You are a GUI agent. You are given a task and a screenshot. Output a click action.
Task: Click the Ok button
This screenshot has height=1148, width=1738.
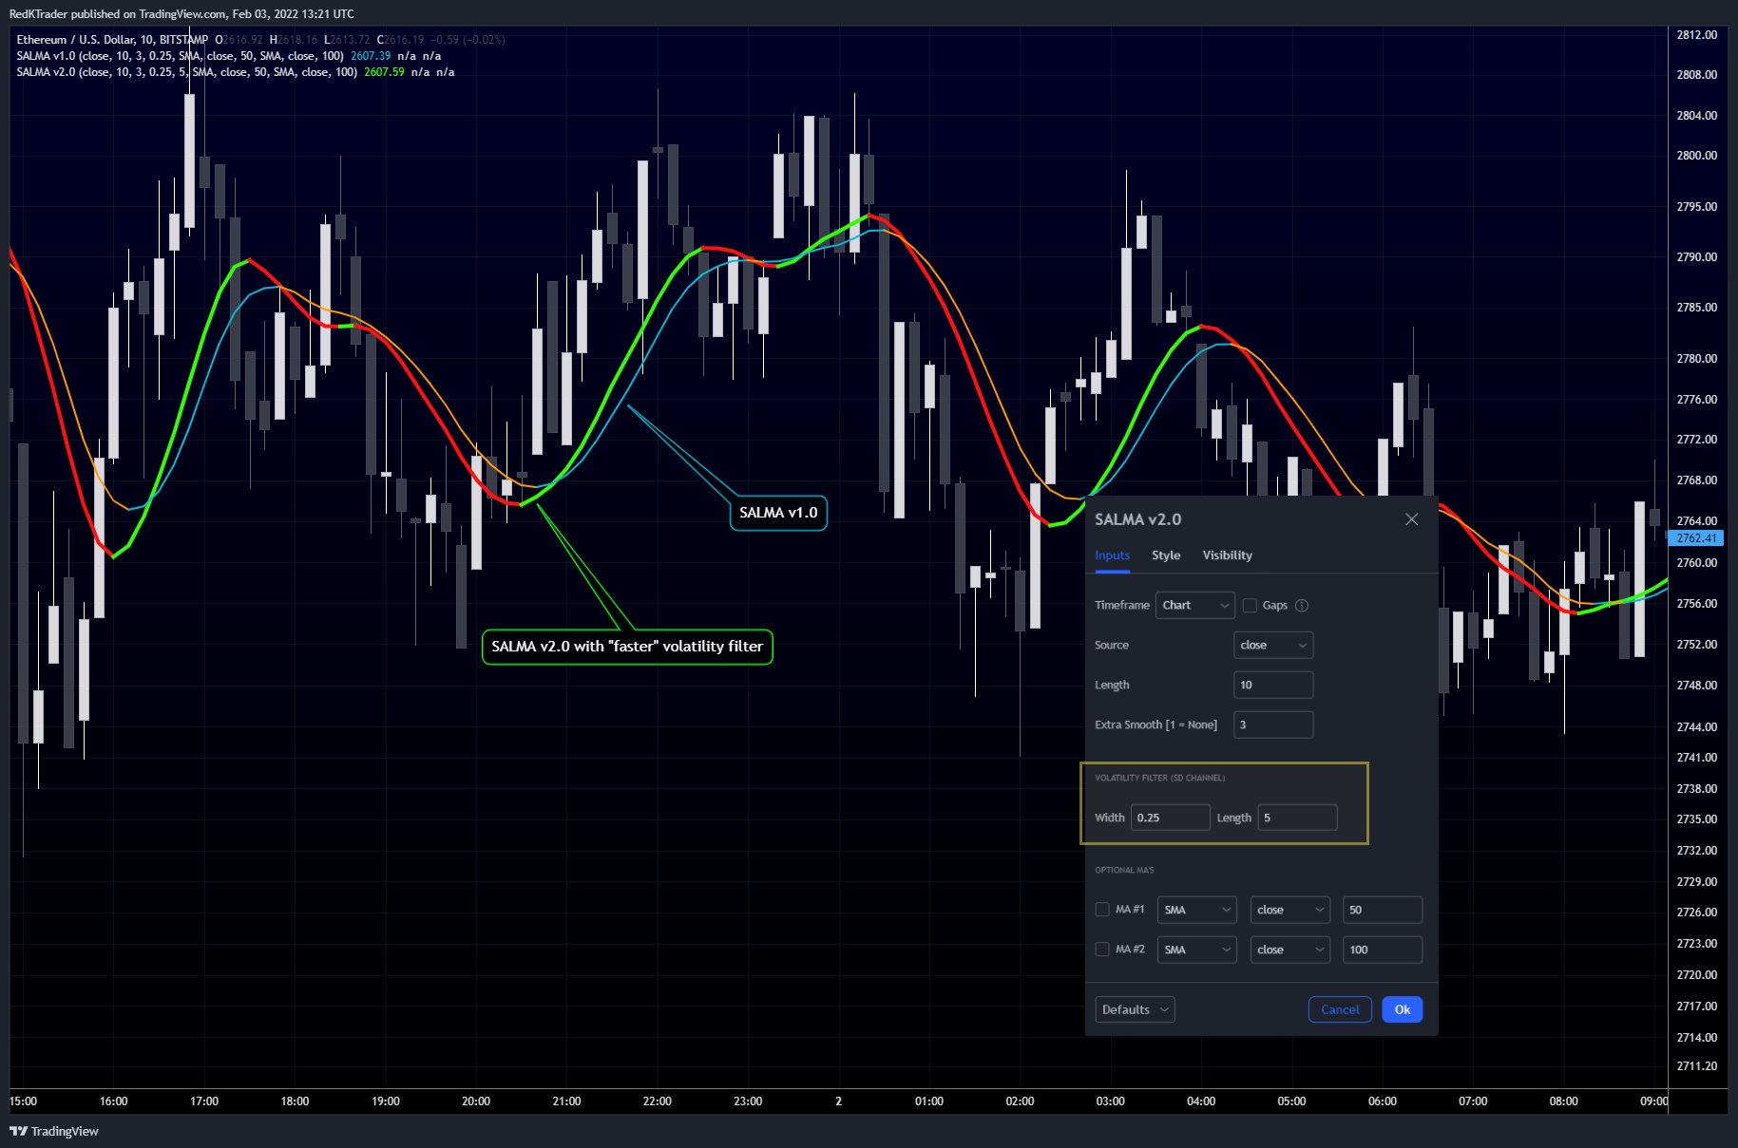pos(1402,1009)
